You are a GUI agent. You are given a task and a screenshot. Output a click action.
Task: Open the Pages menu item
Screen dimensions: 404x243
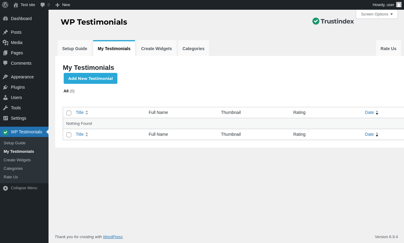pos(24,53)
